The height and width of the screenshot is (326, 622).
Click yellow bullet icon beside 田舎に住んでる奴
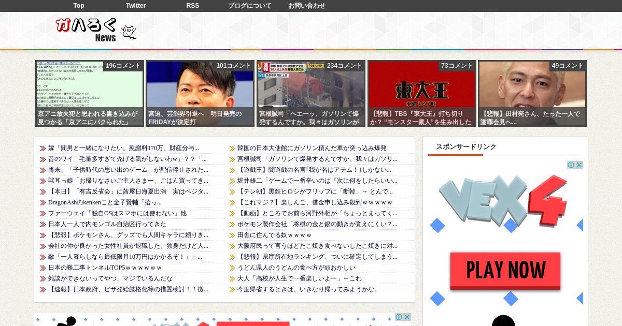[232, 235]
